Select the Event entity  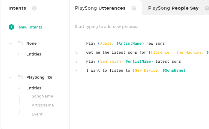tap(37, 114)
